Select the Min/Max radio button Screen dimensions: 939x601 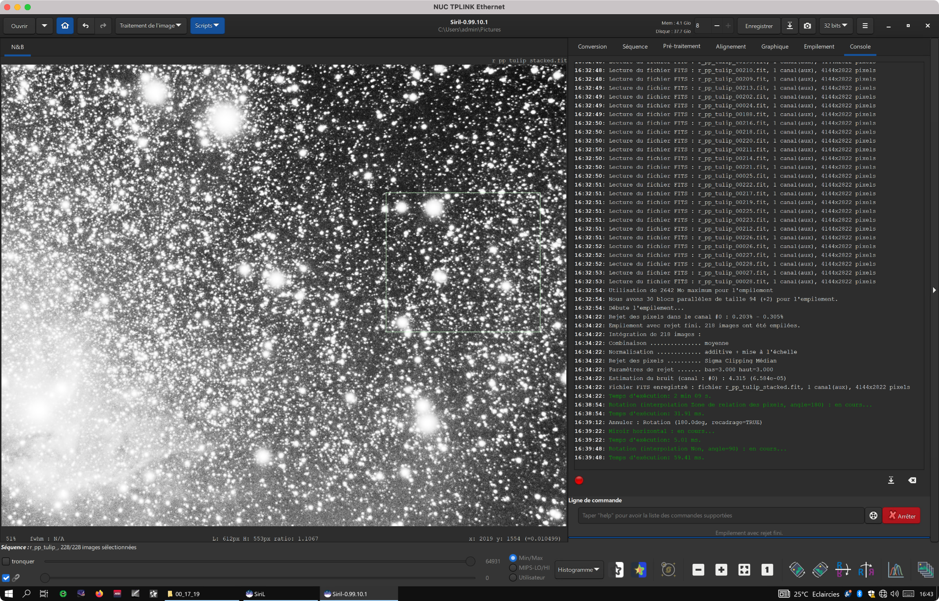(x=513, y=558)
